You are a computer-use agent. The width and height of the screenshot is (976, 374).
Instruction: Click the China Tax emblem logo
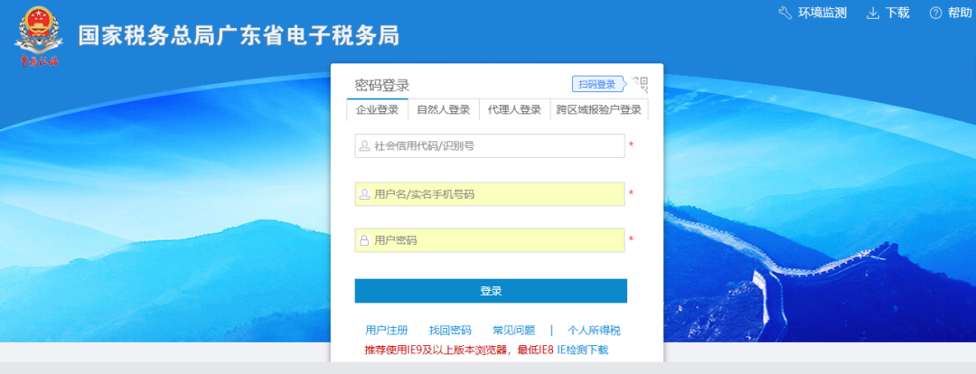pyautogui.click(x=39, y=36)
